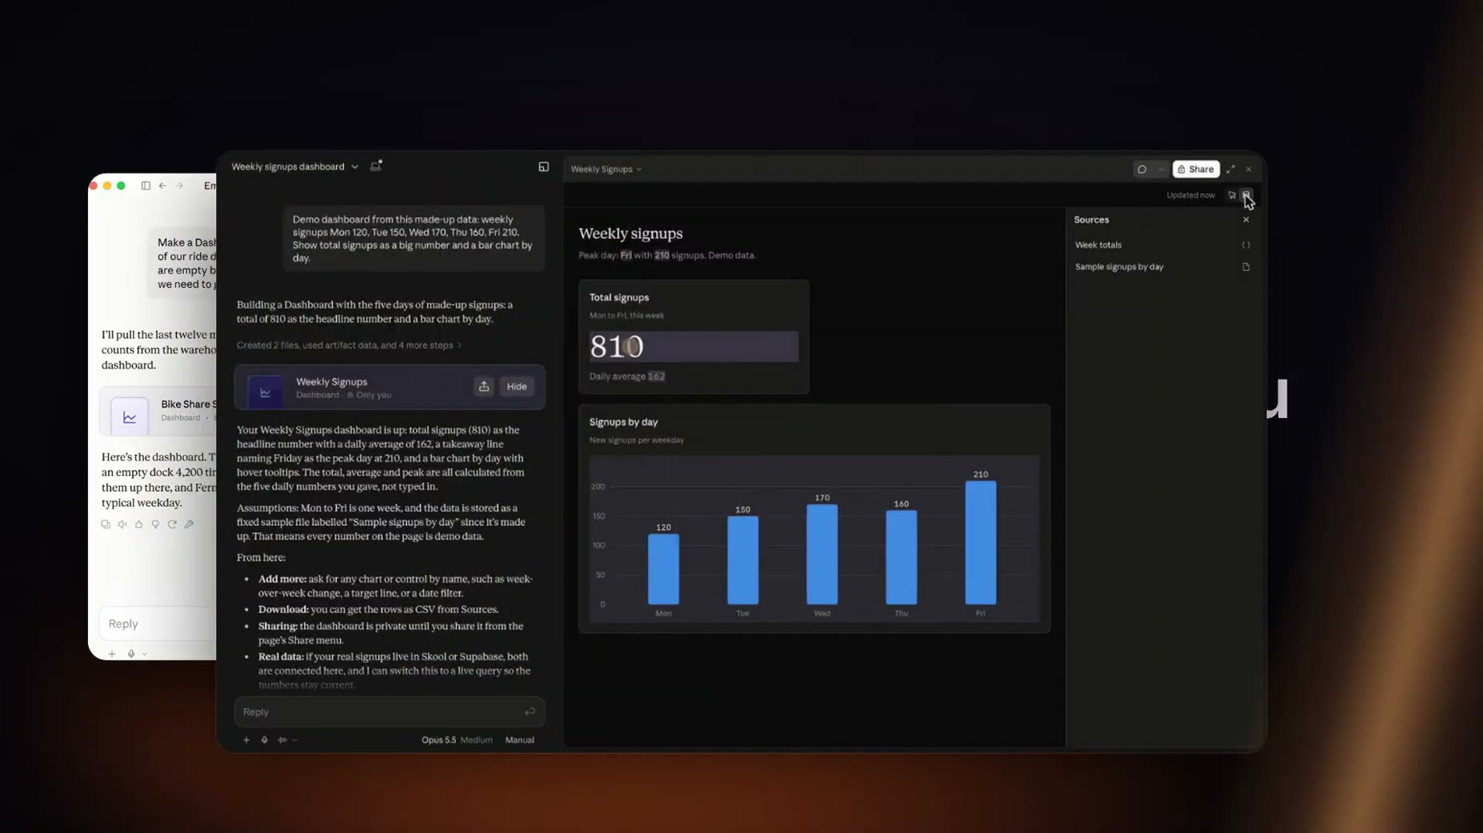Click the Fri bar in Signups by day chart
This screenshot has width=1483, height=833.
click(x=981, y=543)
